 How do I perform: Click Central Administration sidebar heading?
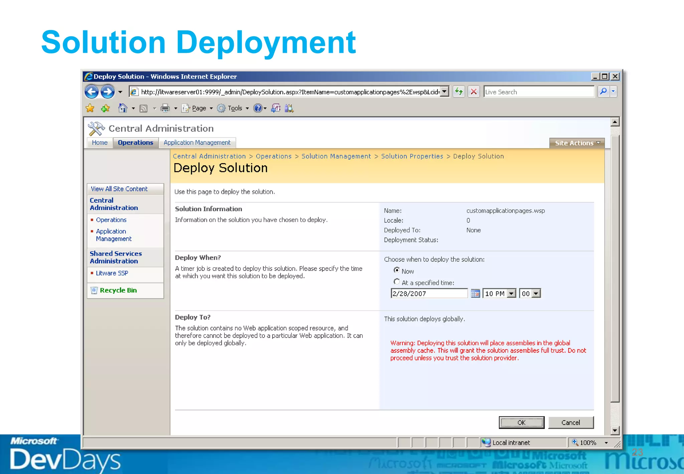pos(114,204)
